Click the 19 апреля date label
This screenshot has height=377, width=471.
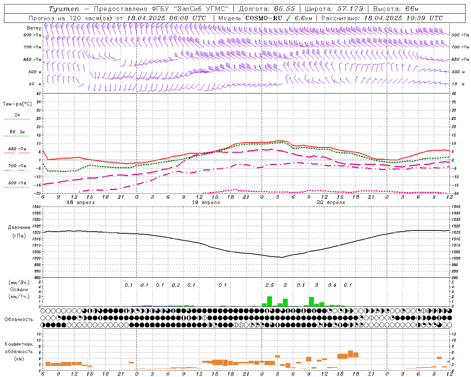pos(206,202)
